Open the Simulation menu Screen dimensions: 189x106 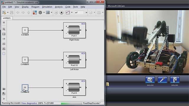(47, 7)
